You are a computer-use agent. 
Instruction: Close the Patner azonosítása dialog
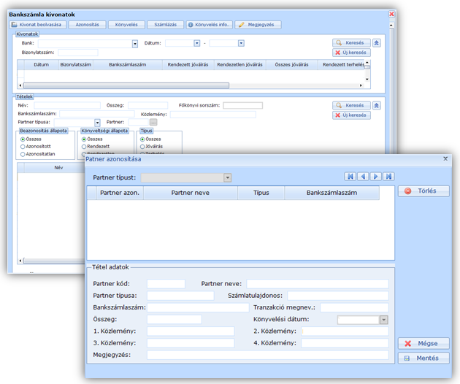pos(445,158)
